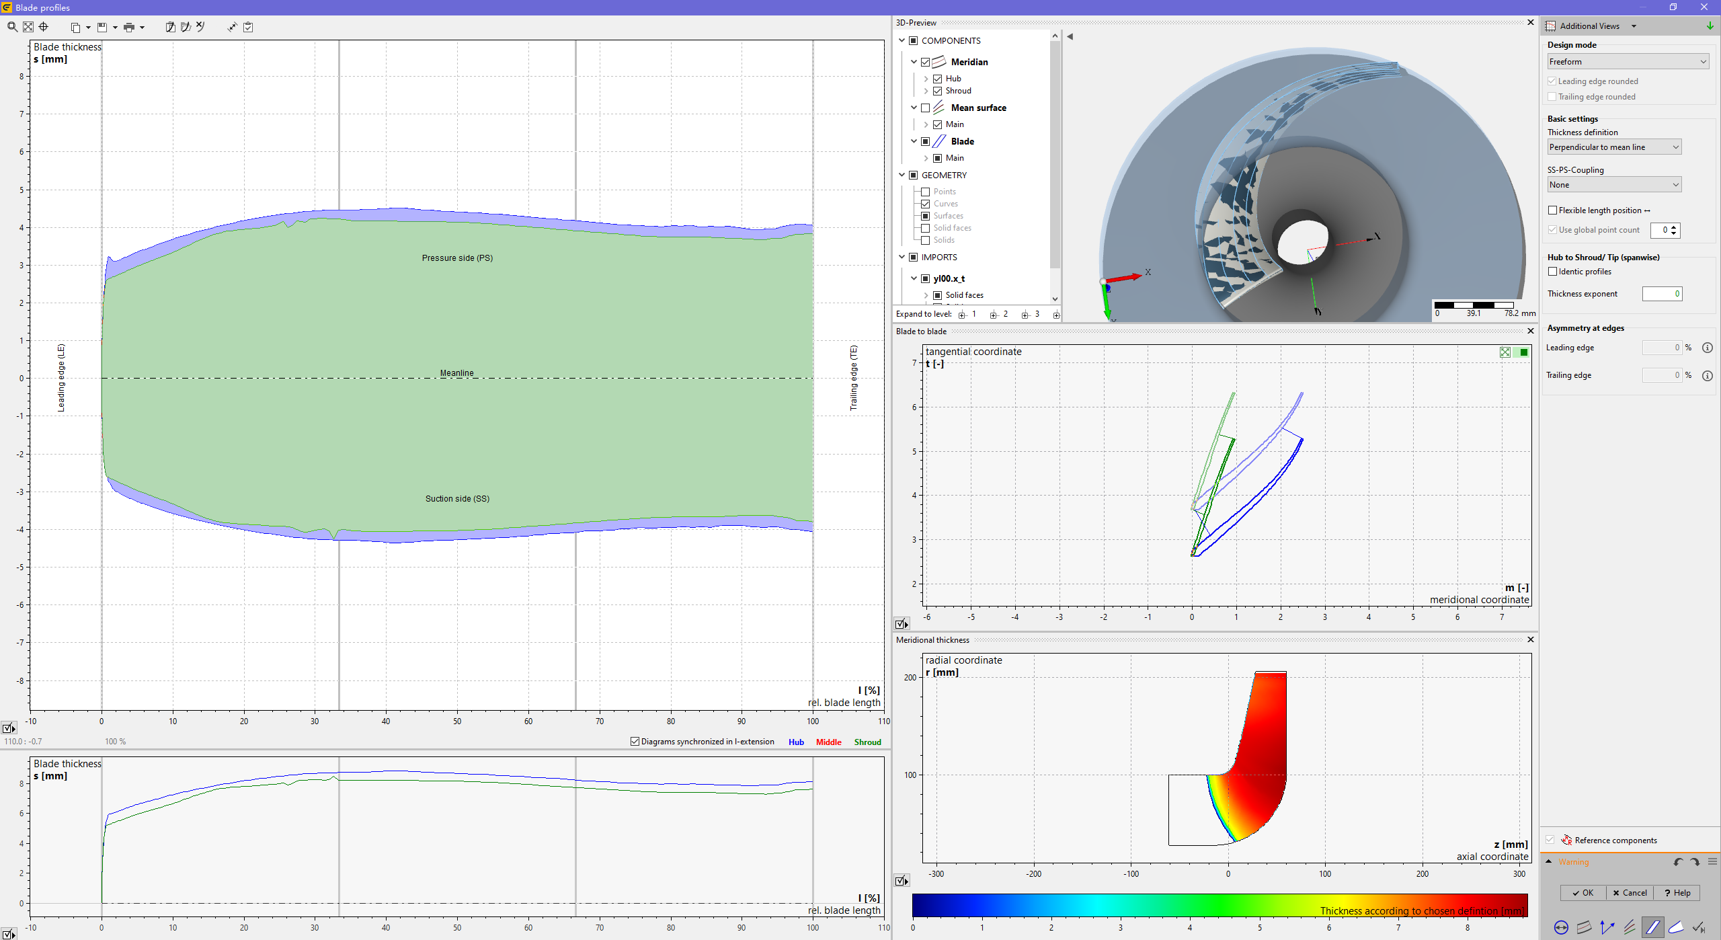
Task: Activate the zoom window magnifier tool
Action: (x=12, y=27)
